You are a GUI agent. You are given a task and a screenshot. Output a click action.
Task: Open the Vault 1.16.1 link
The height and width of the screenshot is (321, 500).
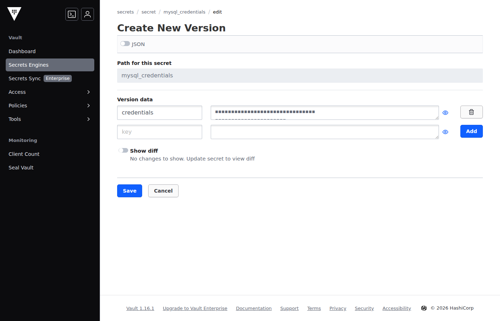click(140, 309)
